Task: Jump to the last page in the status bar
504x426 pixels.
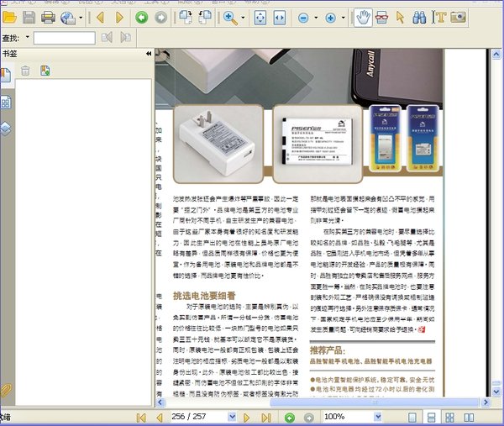Action: pos(265,418)
